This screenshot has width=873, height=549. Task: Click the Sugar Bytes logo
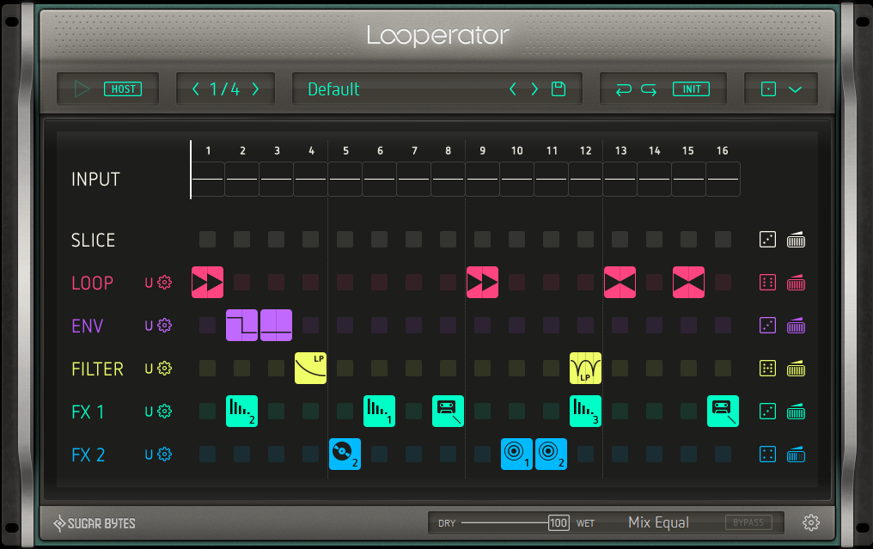click(x=95, y=523)
